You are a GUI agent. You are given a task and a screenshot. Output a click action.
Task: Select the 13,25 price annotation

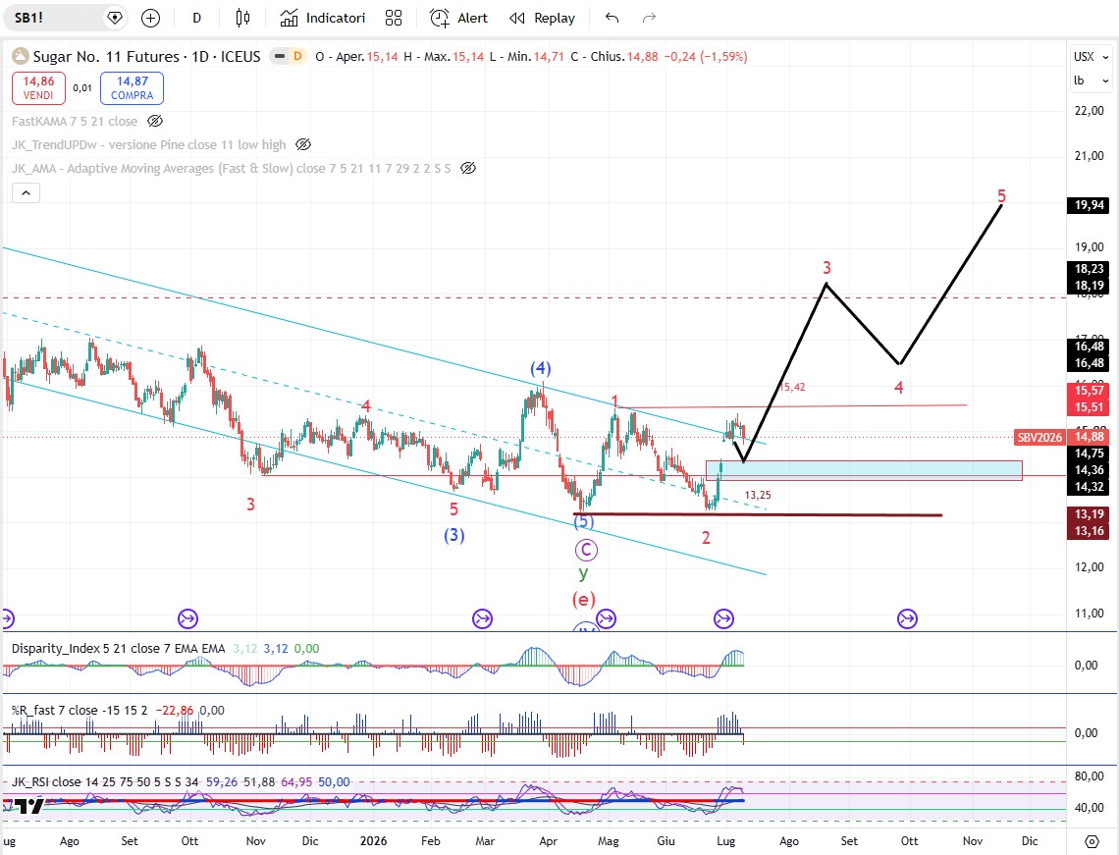[758, 495]
